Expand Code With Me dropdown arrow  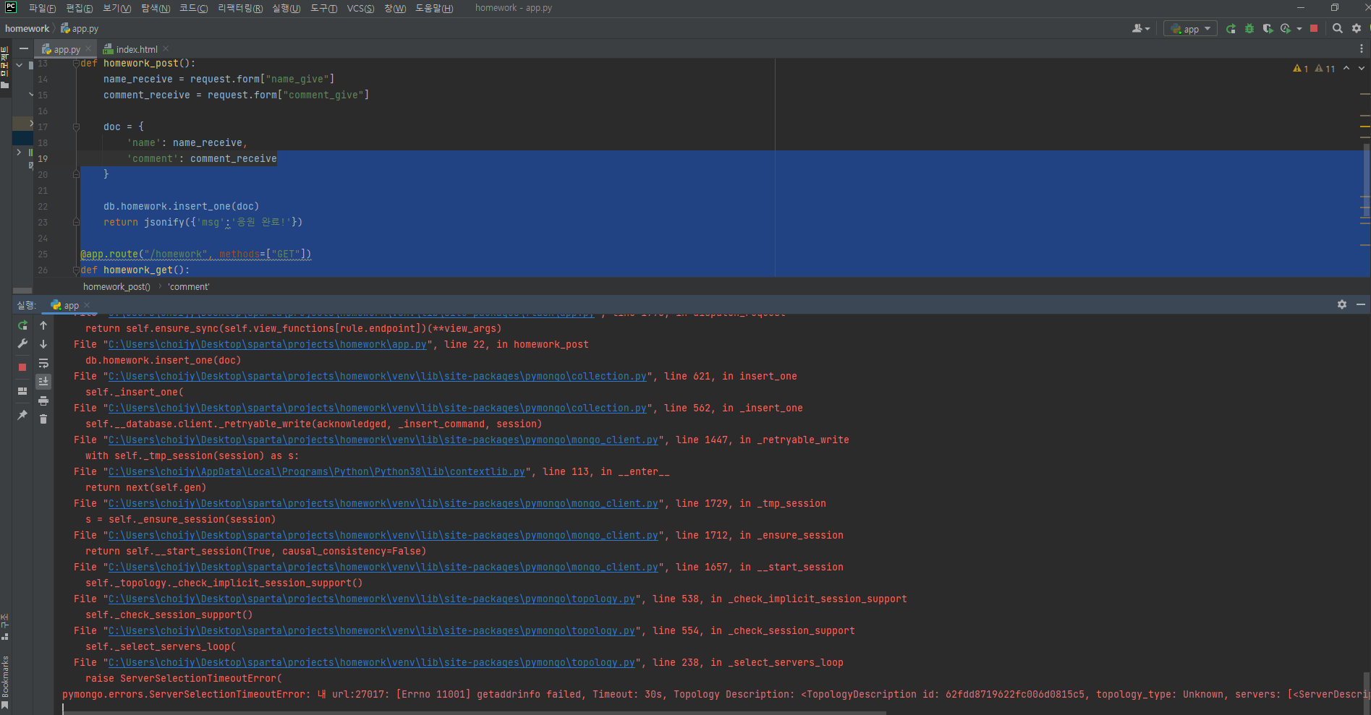[x=1147, y=29]
